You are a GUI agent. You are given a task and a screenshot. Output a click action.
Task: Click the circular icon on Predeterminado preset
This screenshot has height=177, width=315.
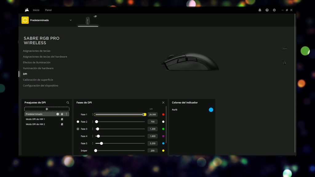pos(58,114)
